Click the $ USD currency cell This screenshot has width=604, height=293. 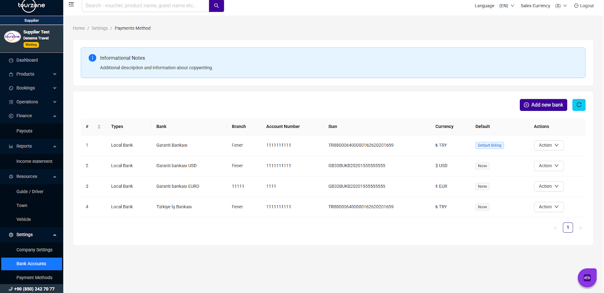pyautogui.click(x=441, y=166)
